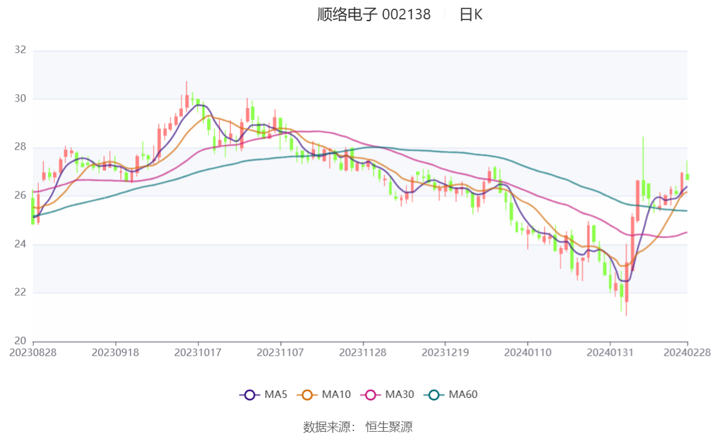716x436 pixels.
Task: Click the 20 price axis label
Action: 20,341
